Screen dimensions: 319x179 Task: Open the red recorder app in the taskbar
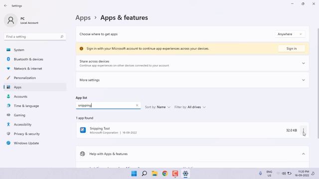point(175,174)
